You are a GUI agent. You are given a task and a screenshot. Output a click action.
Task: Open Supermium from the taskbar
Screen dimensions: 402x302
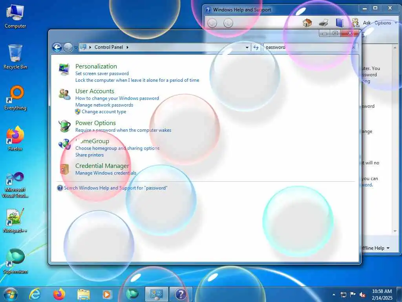132,294
